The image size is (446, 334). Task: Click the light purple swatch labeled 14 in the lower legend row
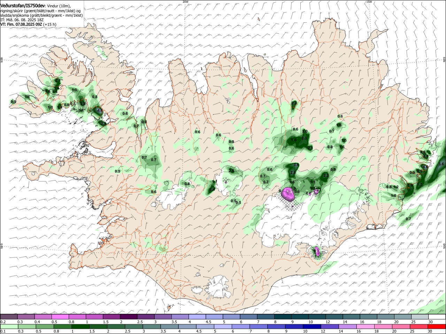348,326
